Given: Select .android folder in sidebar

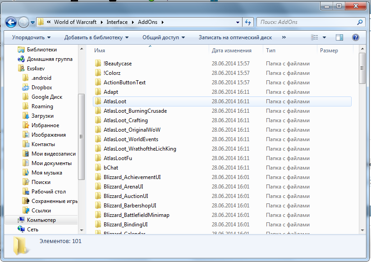Looking at the screenshot, I should pyautogui.click(x=41, y=78).
